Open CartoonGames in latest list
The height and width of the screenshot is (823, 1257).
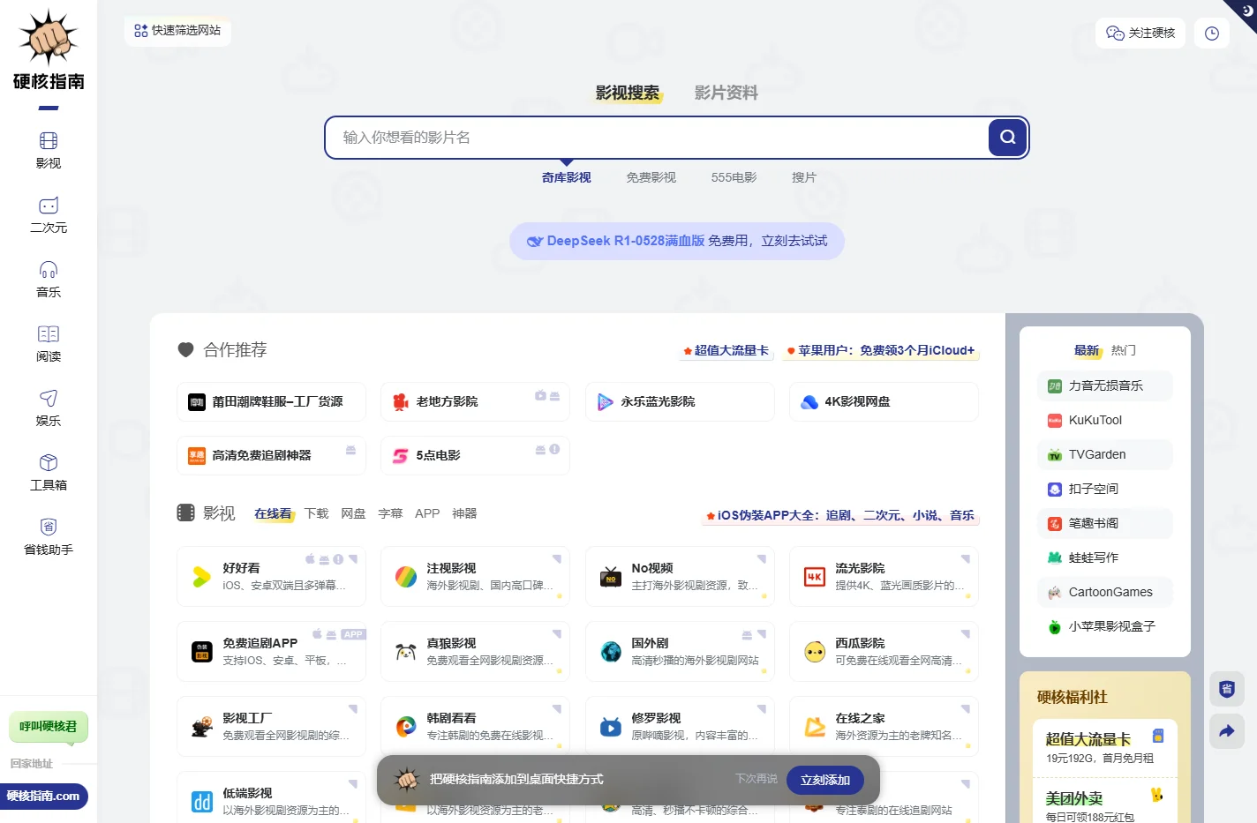[1105, 592]
